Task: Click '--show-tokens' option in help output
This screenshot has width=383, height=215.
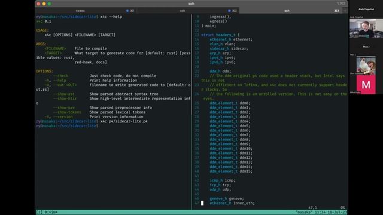Action: 67,112
